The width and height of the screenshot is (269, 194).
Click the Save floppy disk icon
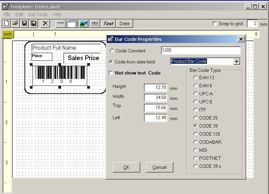[24, 23]
